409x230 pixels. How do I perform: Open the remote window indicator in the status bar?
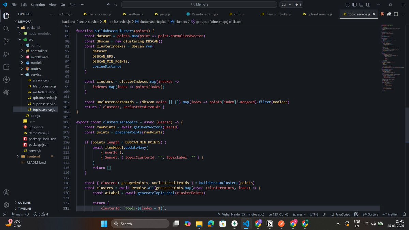[4, 214]
